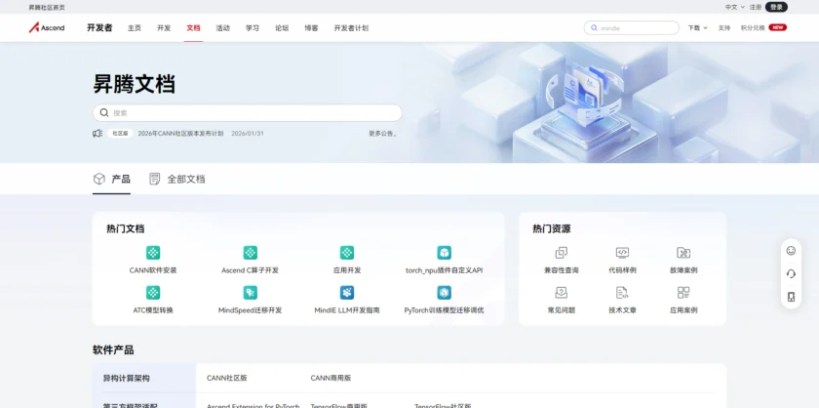Image resolution: width=819 pixels, height=408 pixels.
Task: Open 博客 nav item
Action: tap(311, 27)
